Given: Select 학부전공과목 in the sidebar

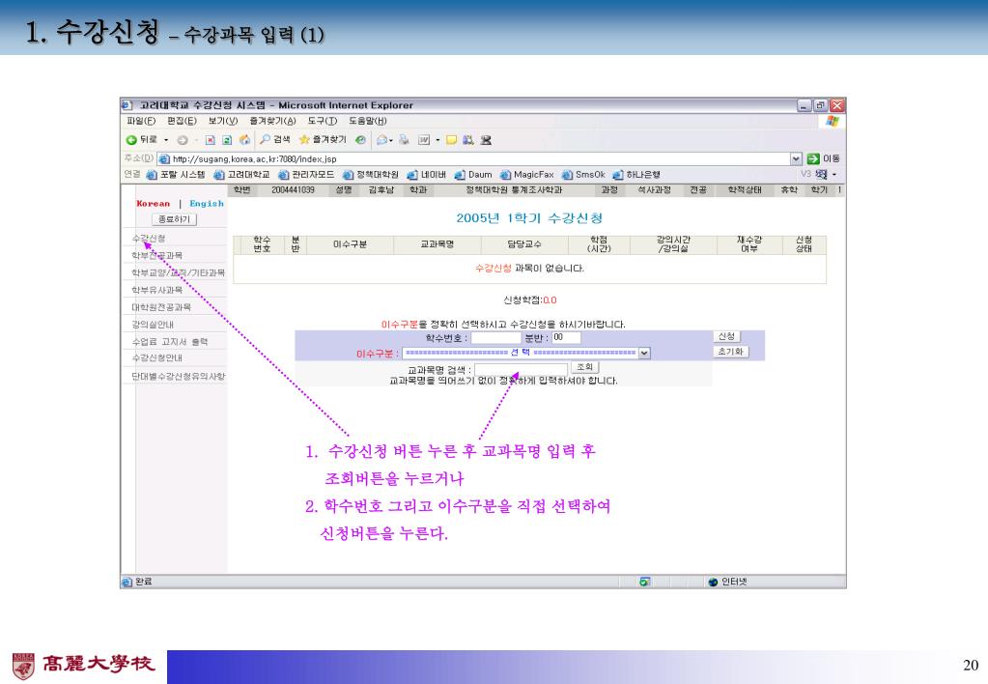Looking at the screenshot, I should pyautogui.click(x=156, y=255).
